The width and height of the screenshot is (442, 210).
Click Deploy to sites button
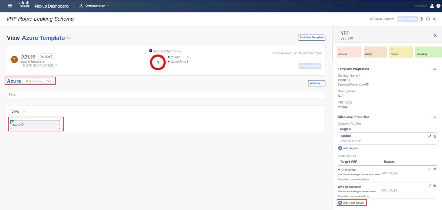(310, 66)
